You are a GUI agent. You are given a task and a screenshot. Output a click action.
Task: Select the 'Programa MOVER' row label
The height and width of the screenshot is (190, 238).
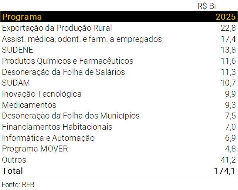coord(35,149)
